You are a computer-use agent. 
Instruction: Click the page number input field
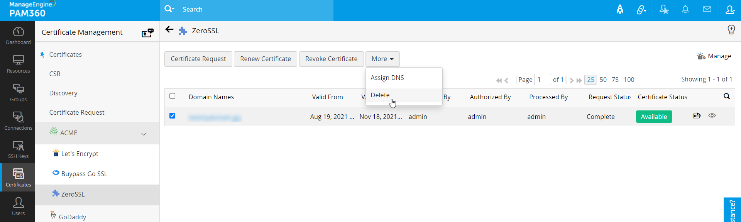click(x=542, y=80)
